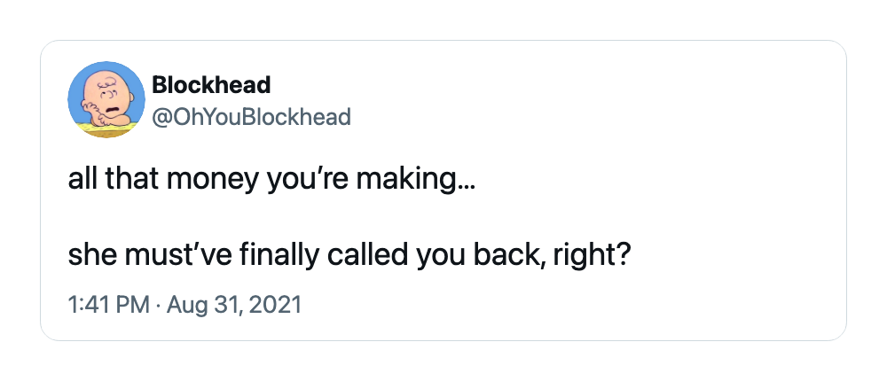Open the @OhYouBlockhead handle link
887x381 pixels.
pos(251,117)
